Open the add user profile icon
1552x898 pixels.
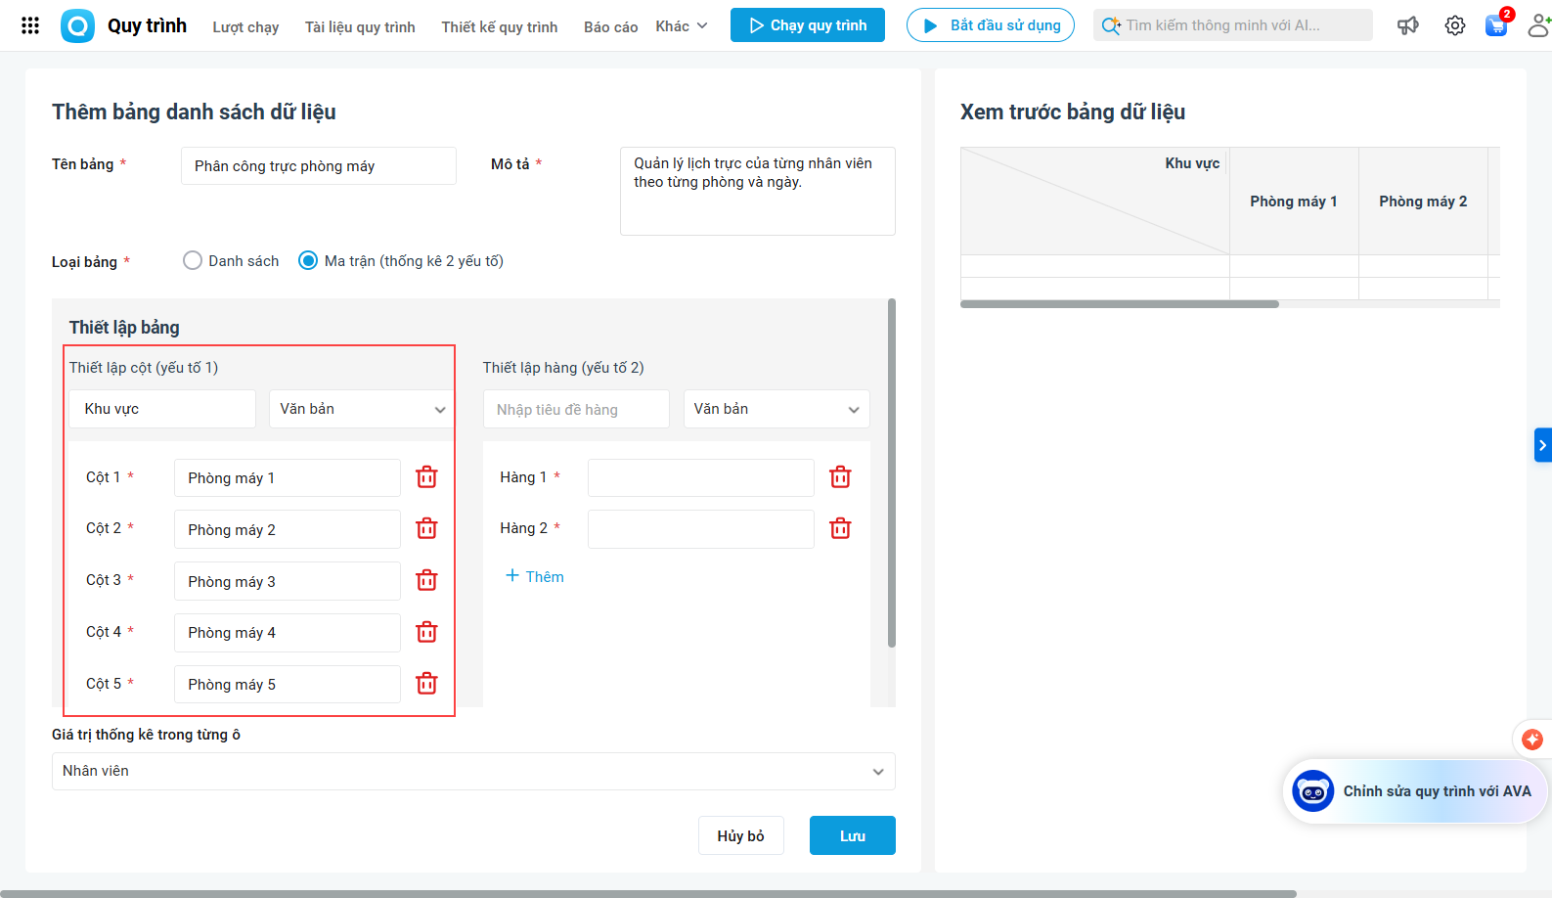(1539, 25)
